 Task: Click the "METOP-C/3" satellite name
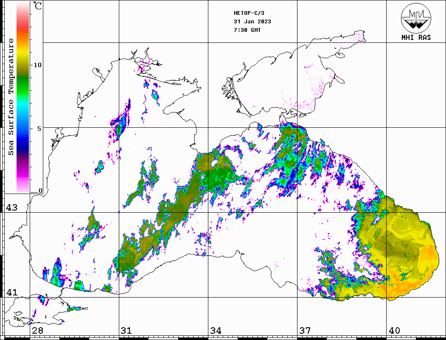(x=249, y=13)
